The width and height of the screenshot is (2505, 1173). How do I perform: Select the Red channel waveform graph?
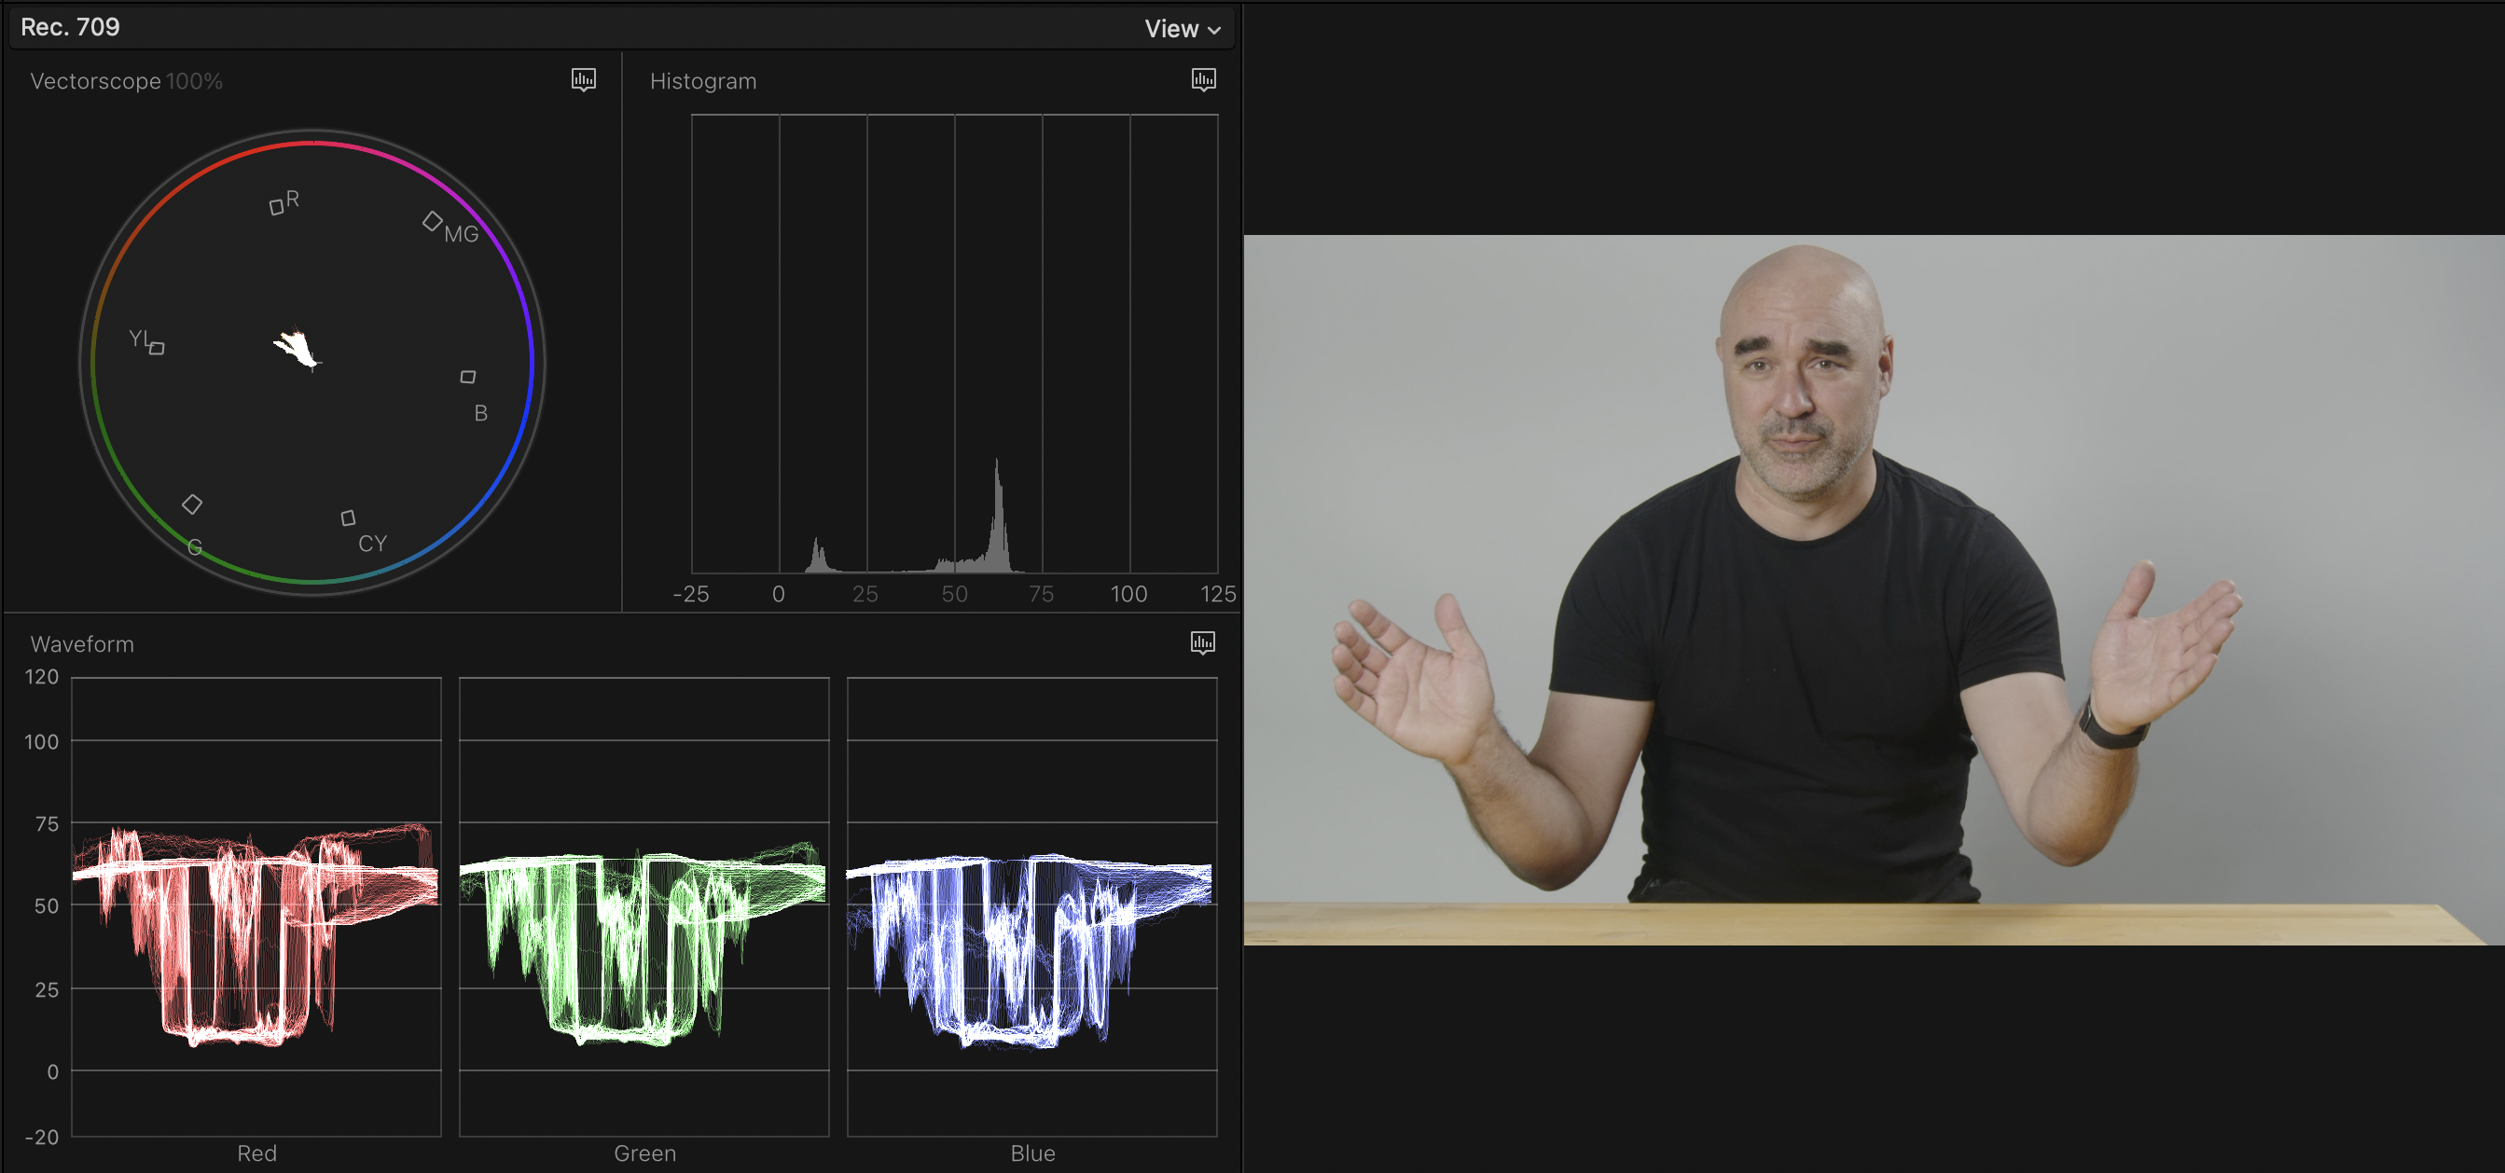(256, 904)
